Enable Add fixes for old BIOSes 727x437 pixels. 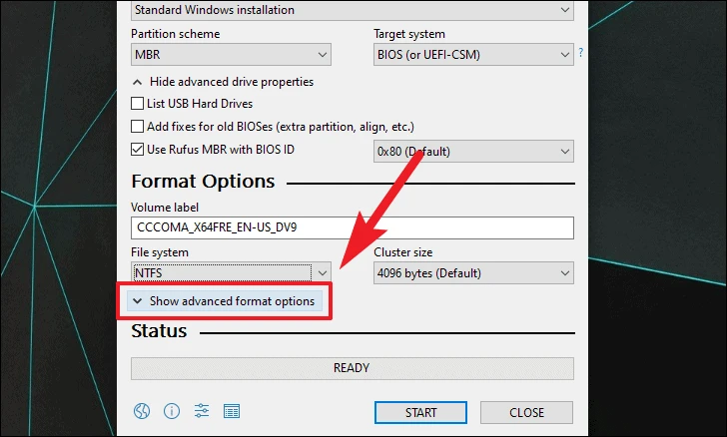[x=137, y=126]
